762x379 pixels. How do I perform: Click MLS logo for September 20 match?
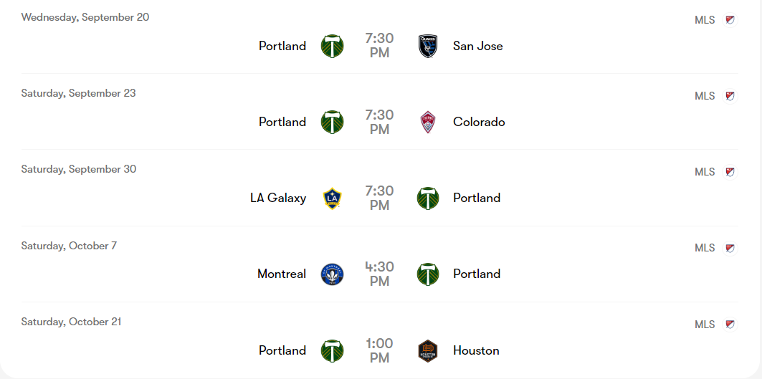(x=730, y=20)
